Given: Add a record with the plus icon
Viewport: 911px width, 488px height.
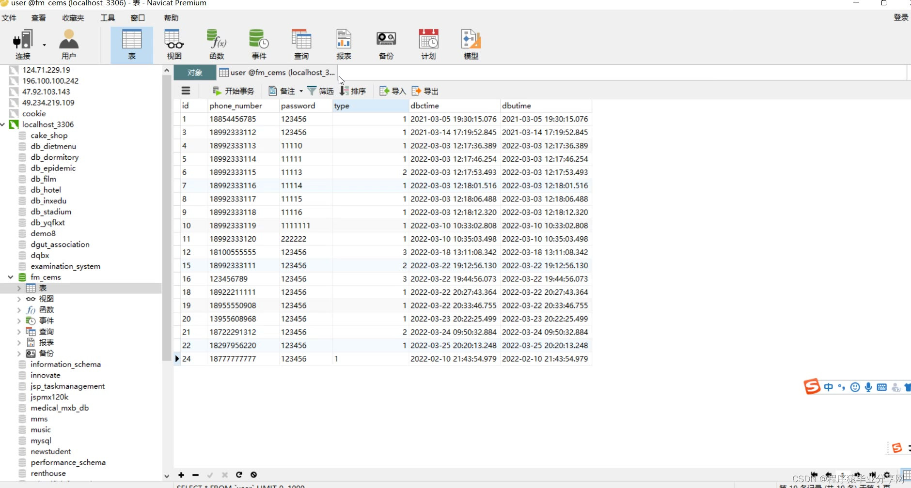Looking at the screenshot, I should pos(181,475).
